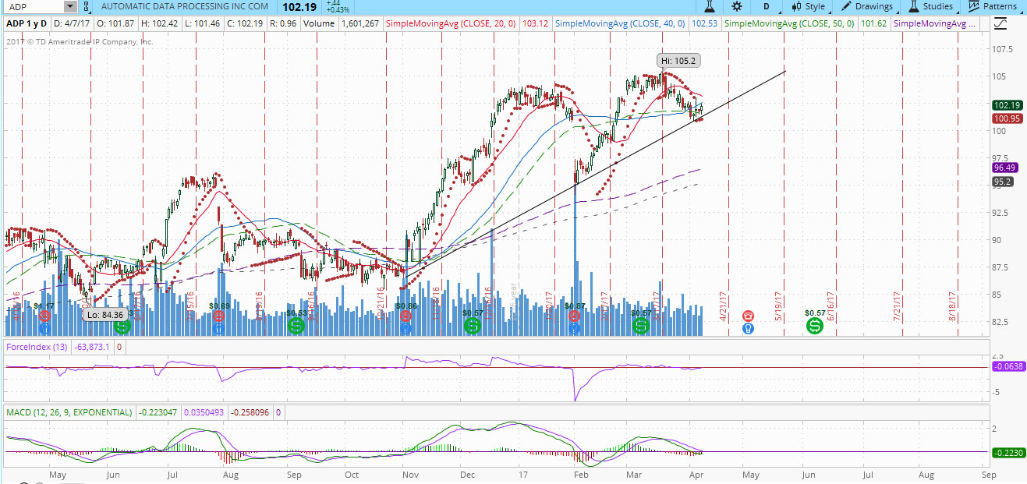This screenshot has width=1027, height=484.
Task: Click the O: 101.87 open value
Action: coord(114,24)
